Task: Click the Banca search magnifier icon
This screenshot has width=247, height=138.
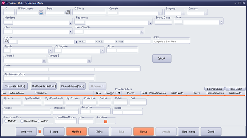Action: 6,42
